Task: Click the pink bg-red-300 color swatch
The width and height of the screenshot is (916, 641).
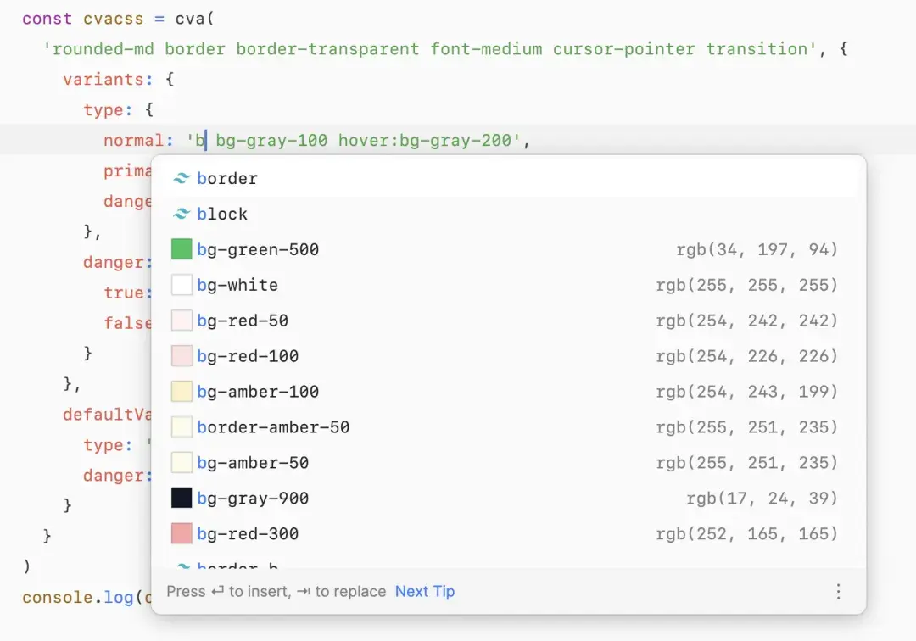Action: [182, 533]
